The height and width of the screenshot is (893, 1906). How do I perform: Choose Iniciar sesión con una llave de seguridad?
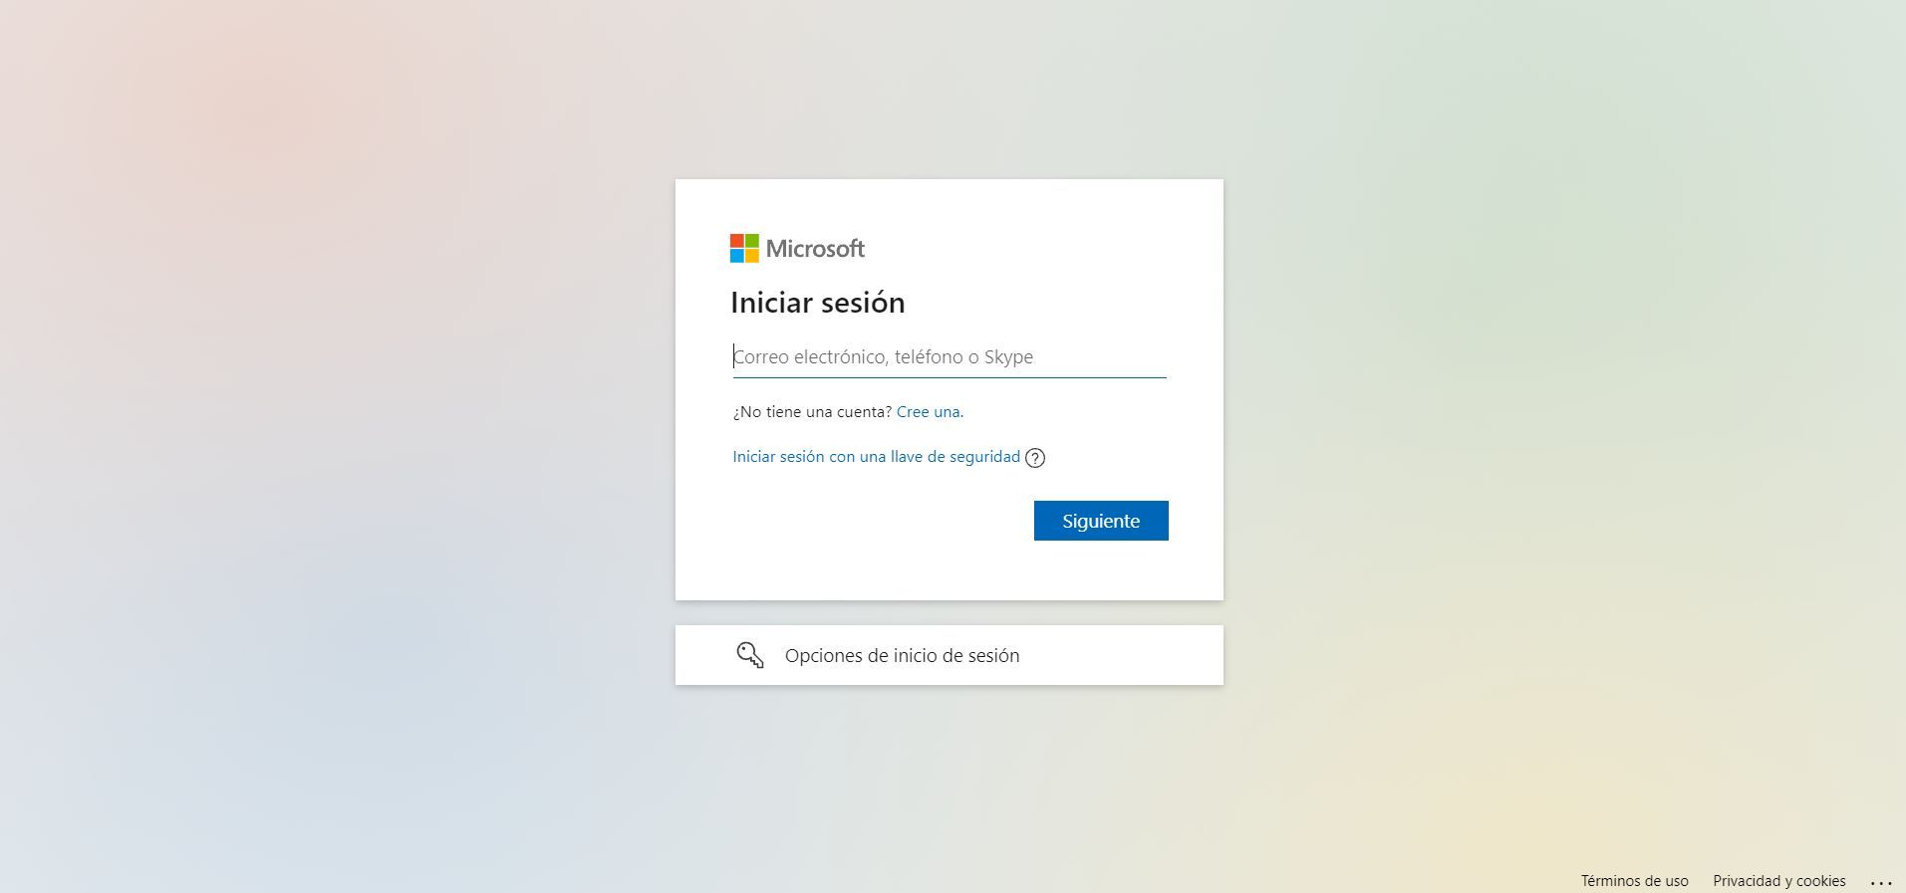[x=876, y=457]
